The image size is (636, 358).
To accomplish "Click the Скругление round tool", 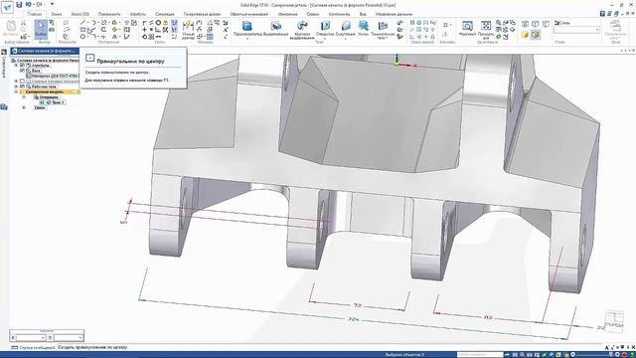I will (346, 29).
